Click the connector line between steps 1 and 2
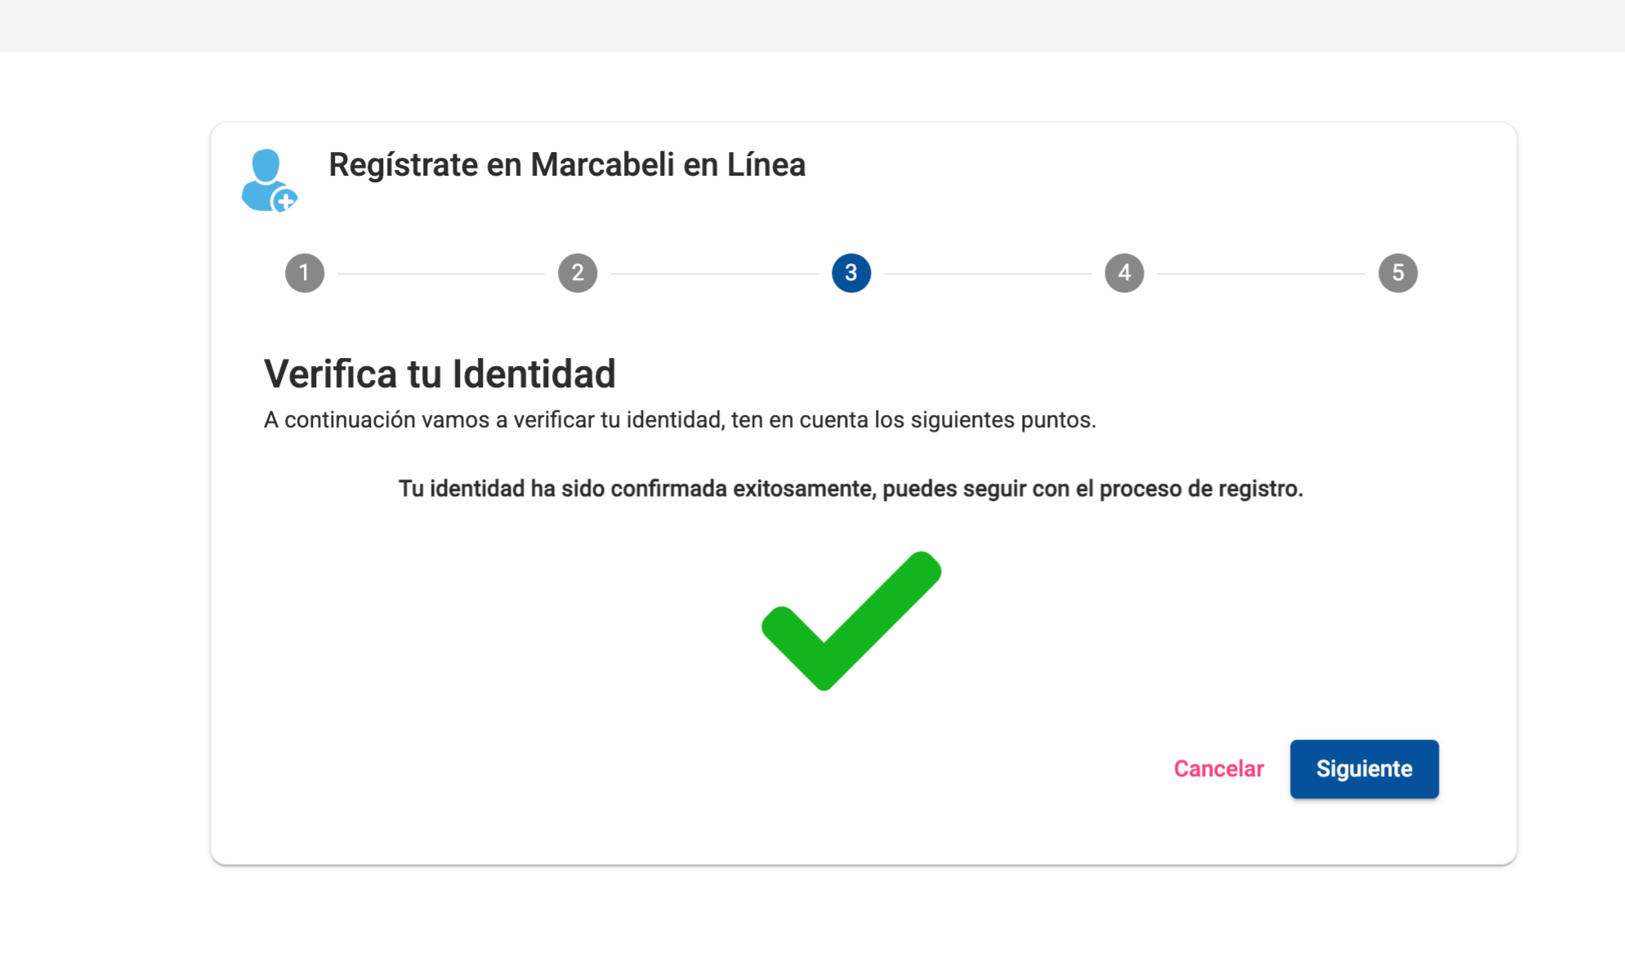This screenshot has width=1625, height=979. 441,274
